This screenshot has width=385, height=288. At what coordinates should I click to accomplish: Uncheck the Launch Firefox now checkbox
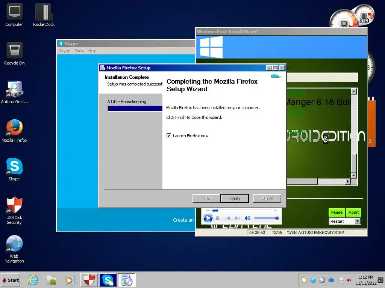tap(169, 135)
